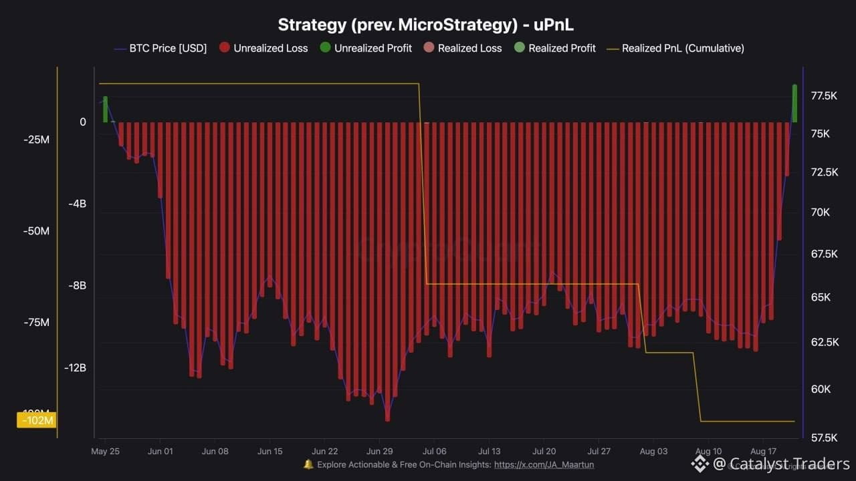Select the Jun 15 date label

click(270, 452)
